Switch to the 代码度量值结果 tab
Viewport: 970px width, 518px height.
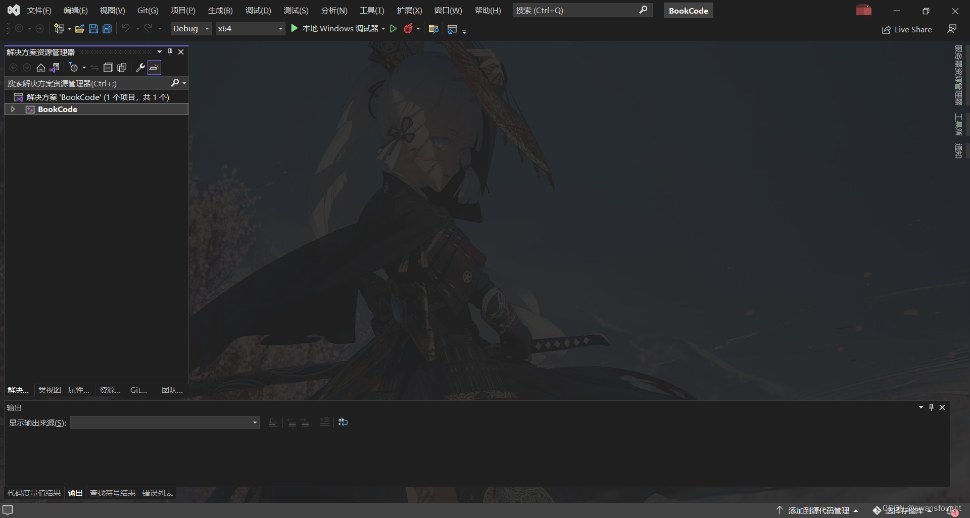pos(34,493)
